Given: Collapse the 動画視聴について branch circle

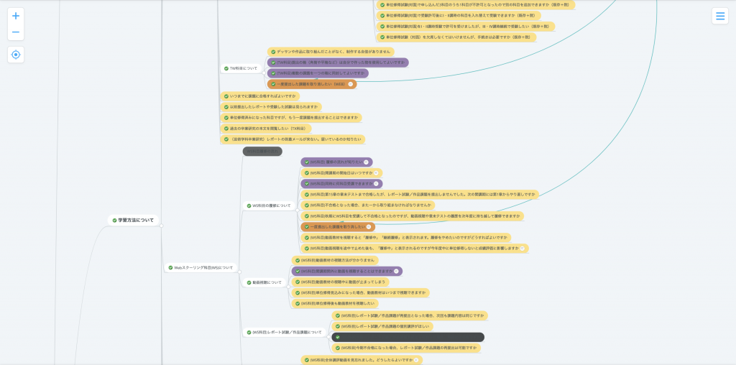Looking at the screenshot, I should click(x=288, y=286).
